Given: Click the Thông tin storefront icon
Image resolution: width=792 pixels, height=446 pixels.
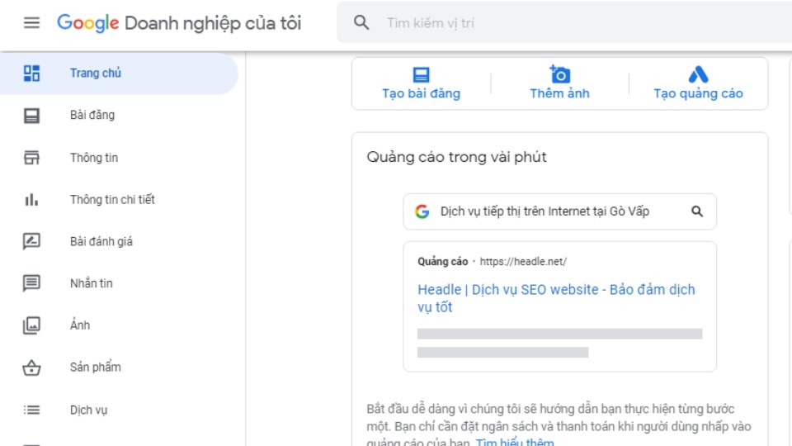Looking at the screenshot, I should click(x=31, y=157).
